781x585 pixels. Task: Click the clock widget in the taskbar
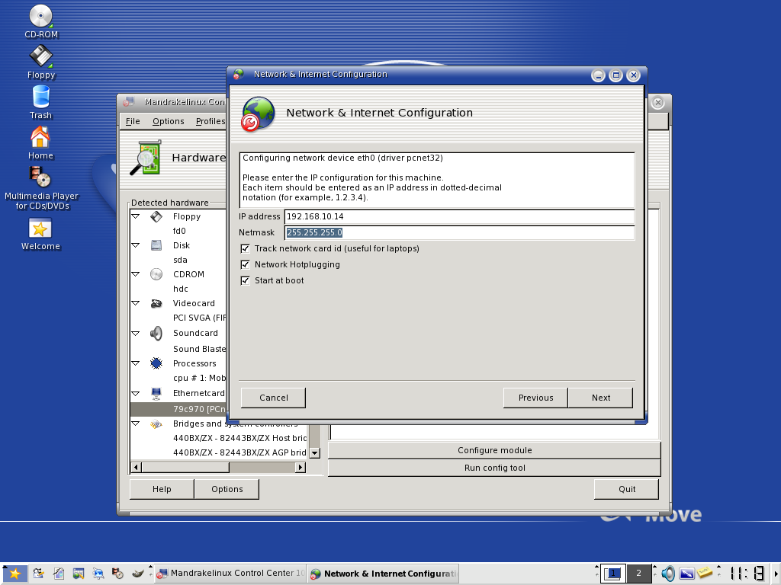[747, 574]
